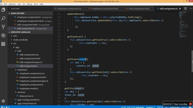
Task: Click the red Stop recording square
Action: pos(190,104)
